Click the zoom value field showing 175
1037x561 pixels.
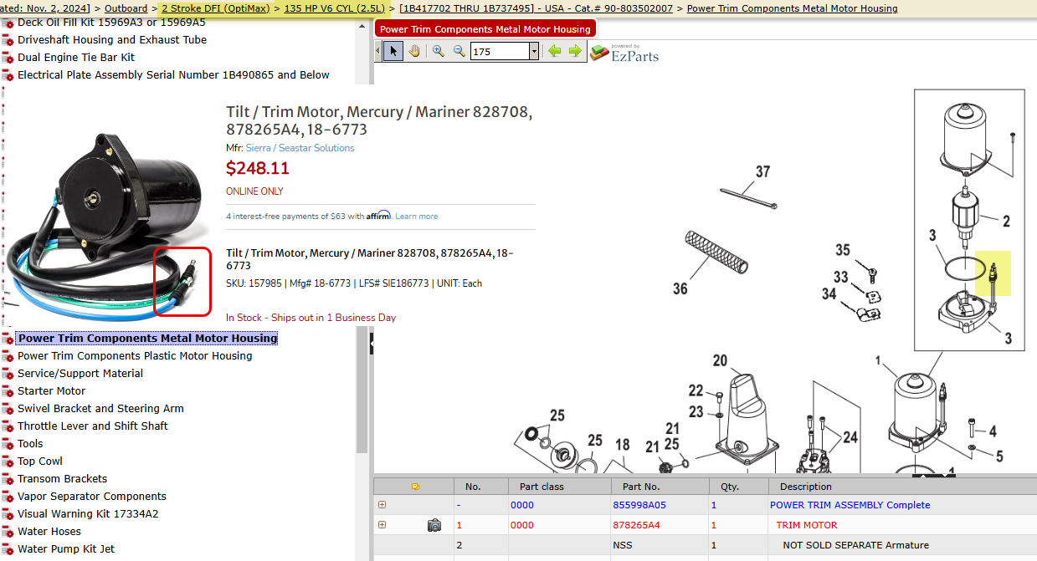pos(500,52)
